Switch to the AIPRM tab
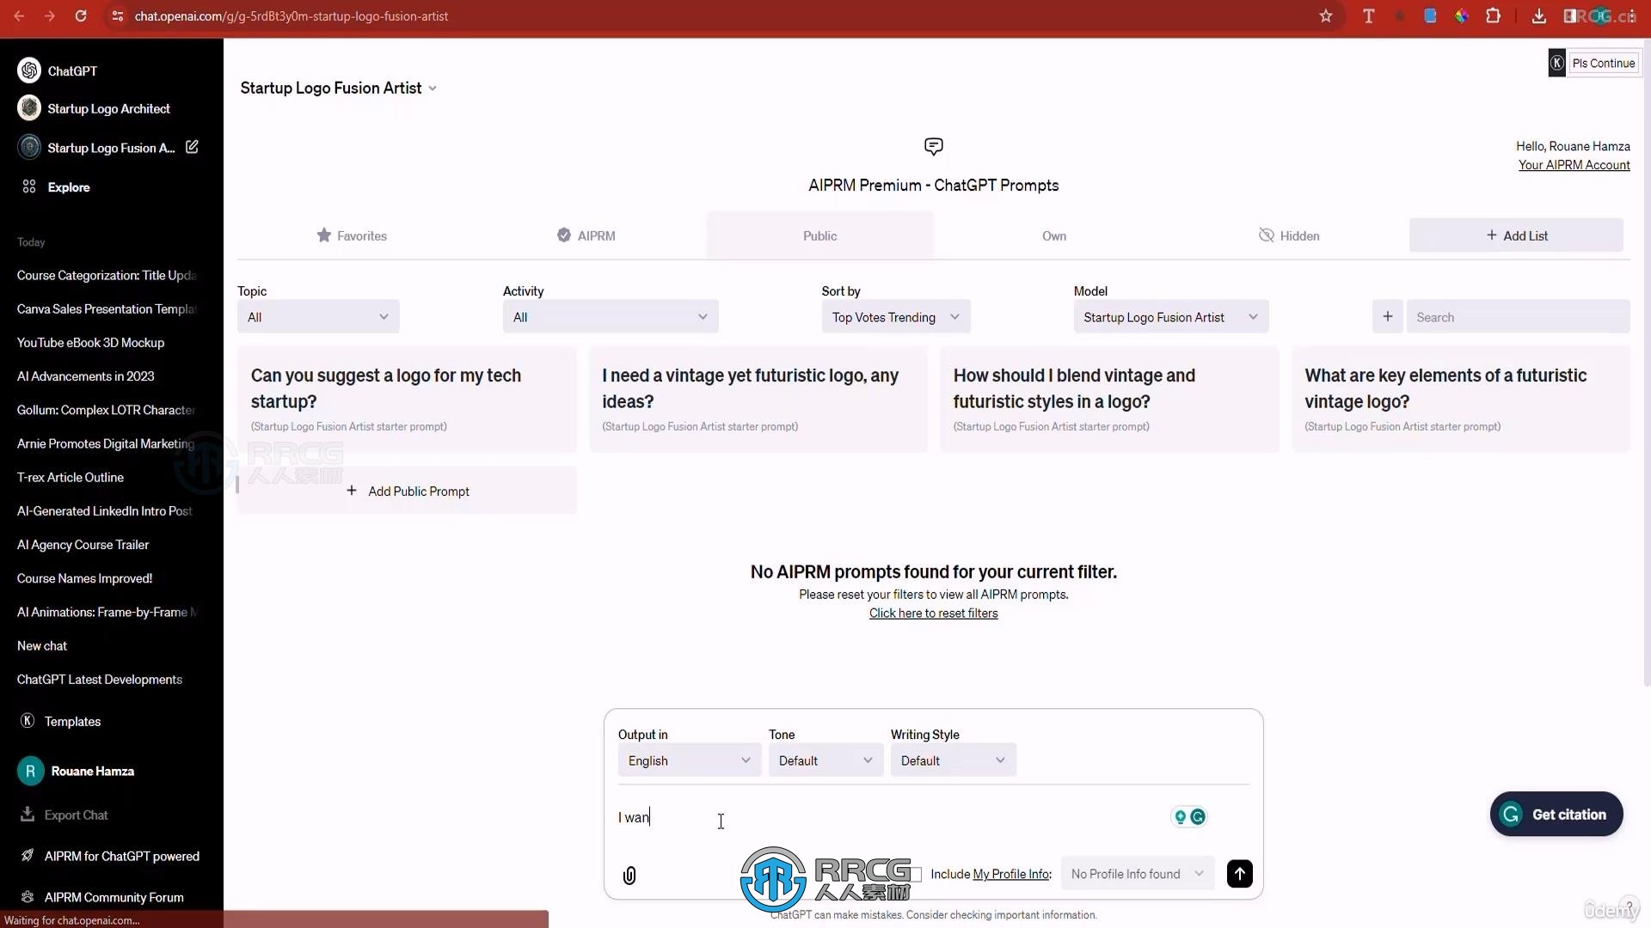This screenshot has width=1651, height=928. click(586, 235)
